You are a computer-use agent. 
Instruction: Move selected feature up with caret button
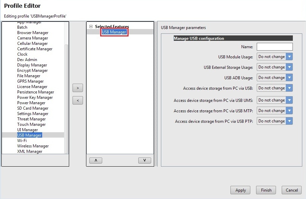(x=96, y=161)
